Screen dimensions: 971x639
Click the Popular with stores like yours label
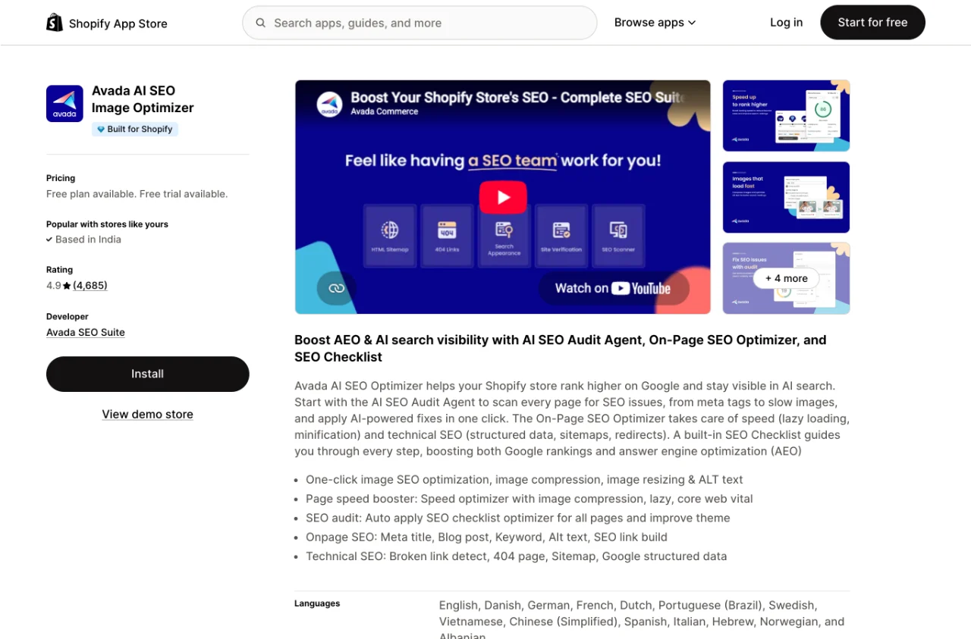pos(107,224)
